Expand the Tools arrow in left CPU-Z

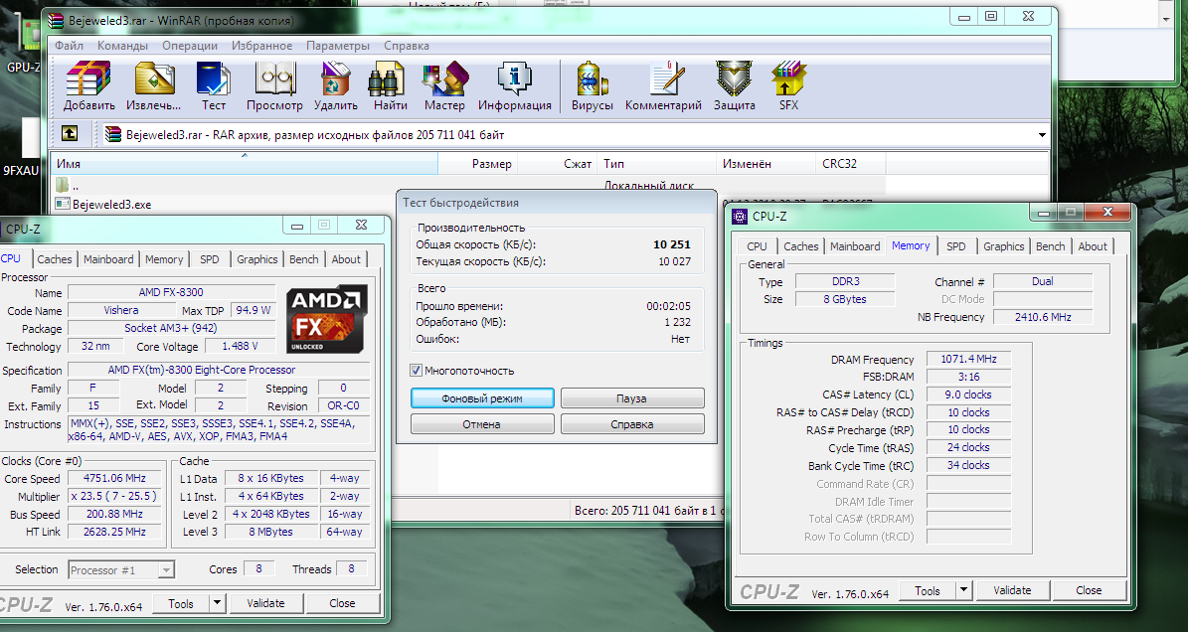click(x=217, y=603)
